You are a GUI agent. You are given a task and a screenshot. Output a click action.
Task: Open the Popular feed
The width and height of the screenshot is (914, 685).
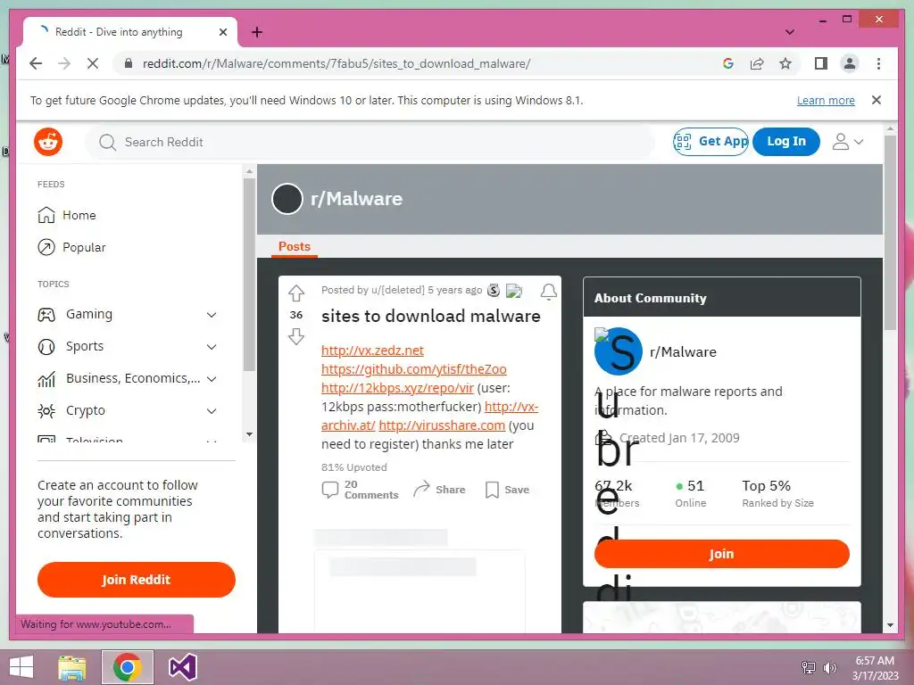click(83, 247)
